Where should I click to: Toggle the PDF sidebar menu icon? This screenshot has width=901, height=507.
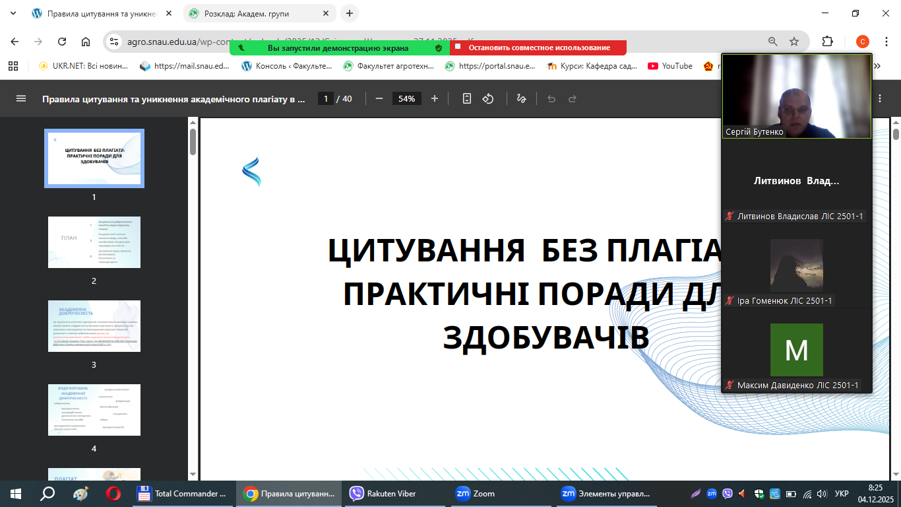[21, 99]
